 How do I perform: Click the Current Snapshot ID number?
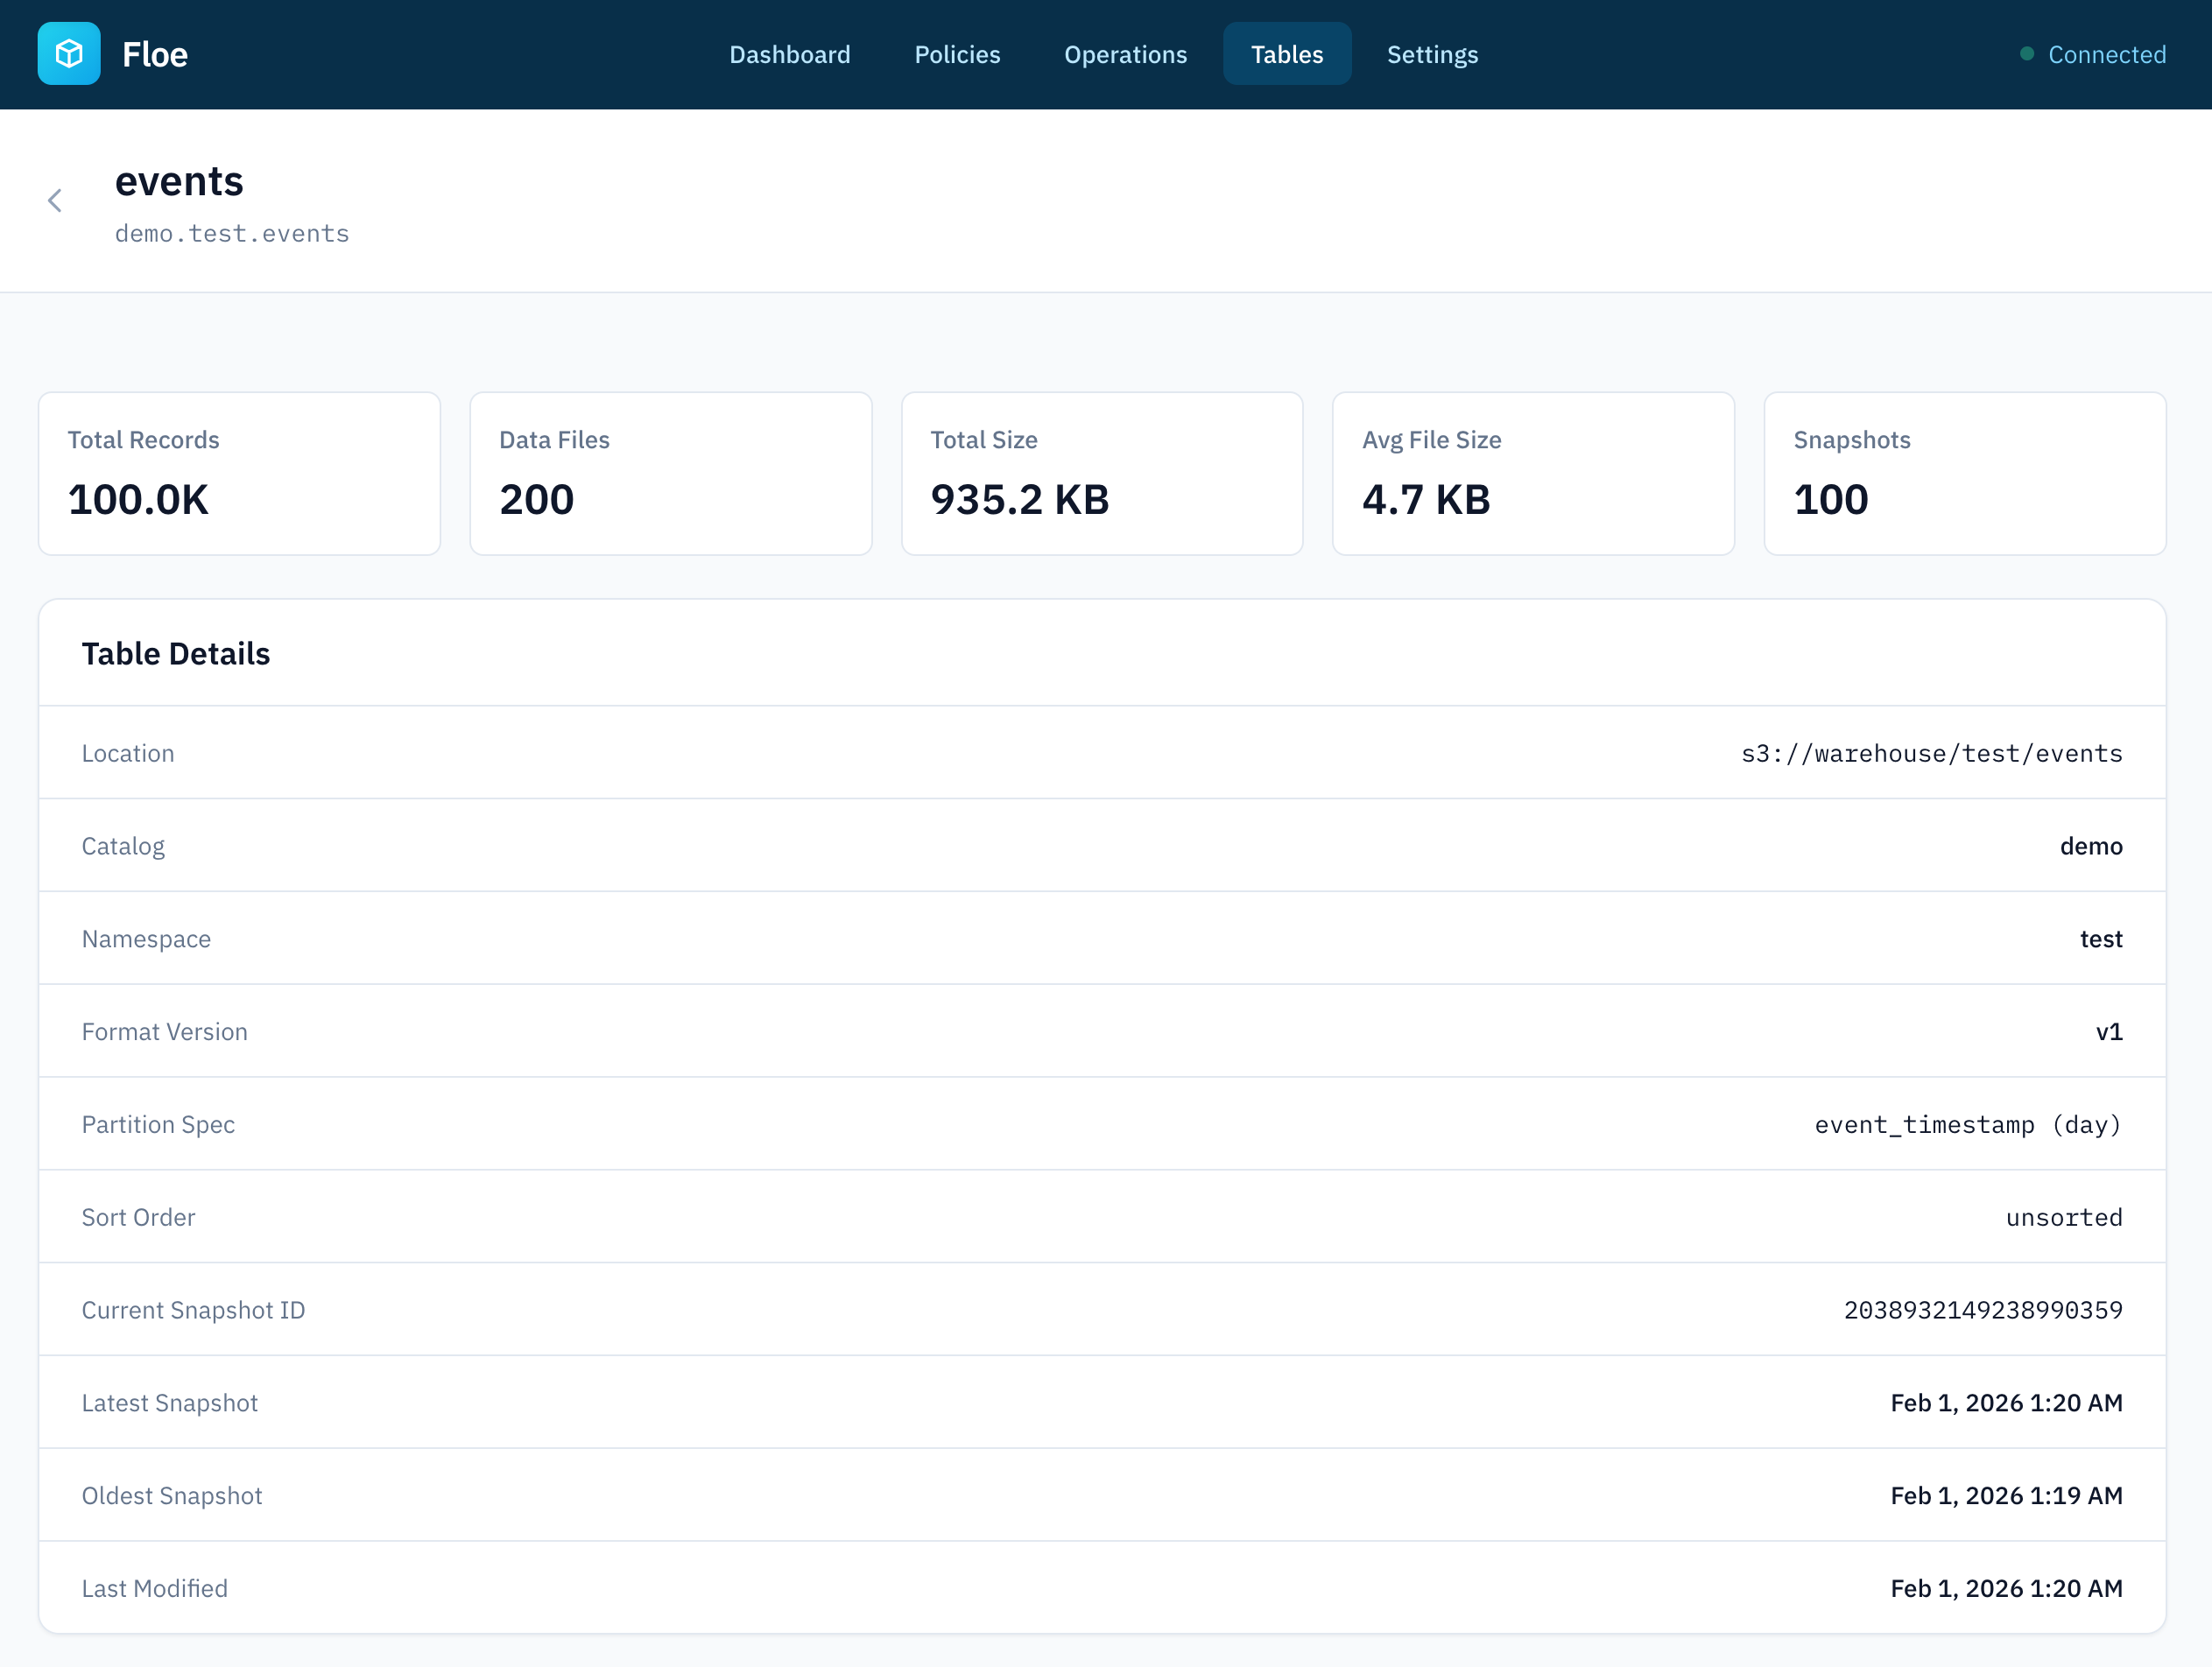click(1982, 1310)
